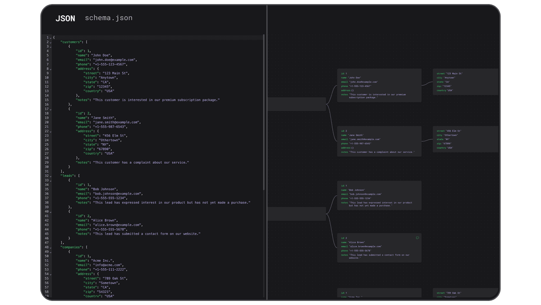This screenshot has width=541, height=305.
Task: Collapse the leads array at line 32
Action: pos(50,176)
